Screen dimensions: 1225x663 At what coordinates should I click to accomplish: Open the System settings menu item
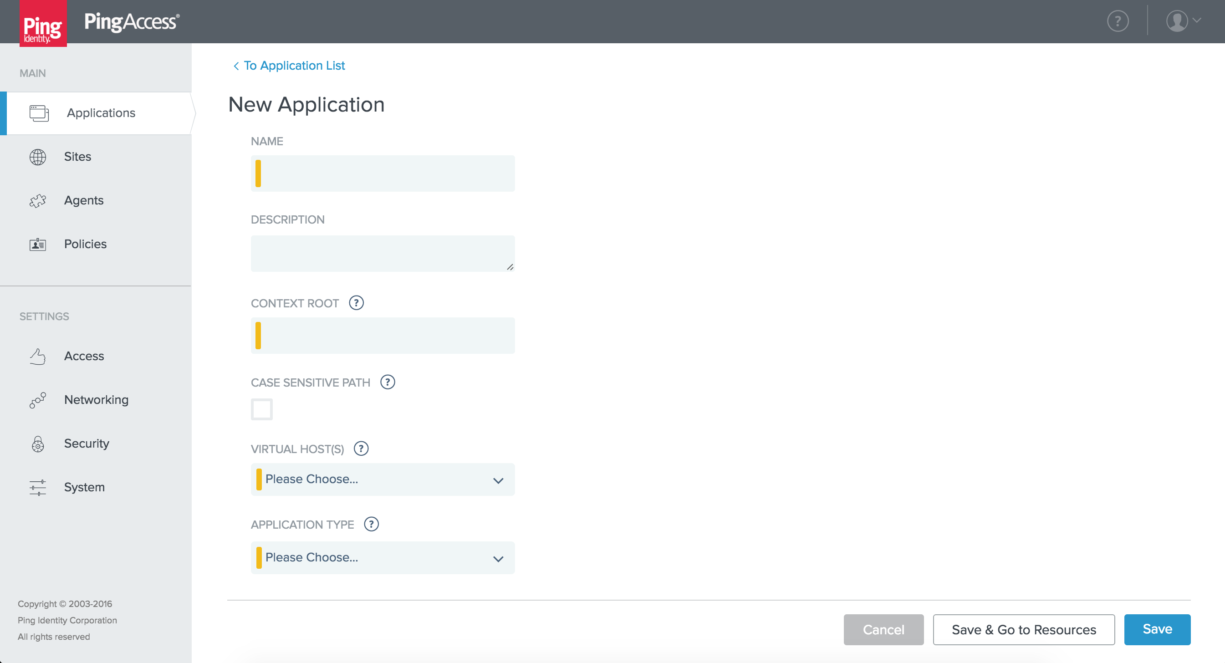pos(84,487)
